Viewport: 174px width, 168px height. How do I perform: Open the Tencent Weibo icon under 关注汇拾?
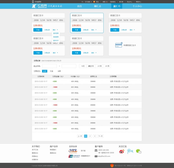tap(130, 151)
